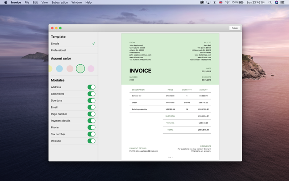
Task: Click the Building materials row description
Action: 139,109
